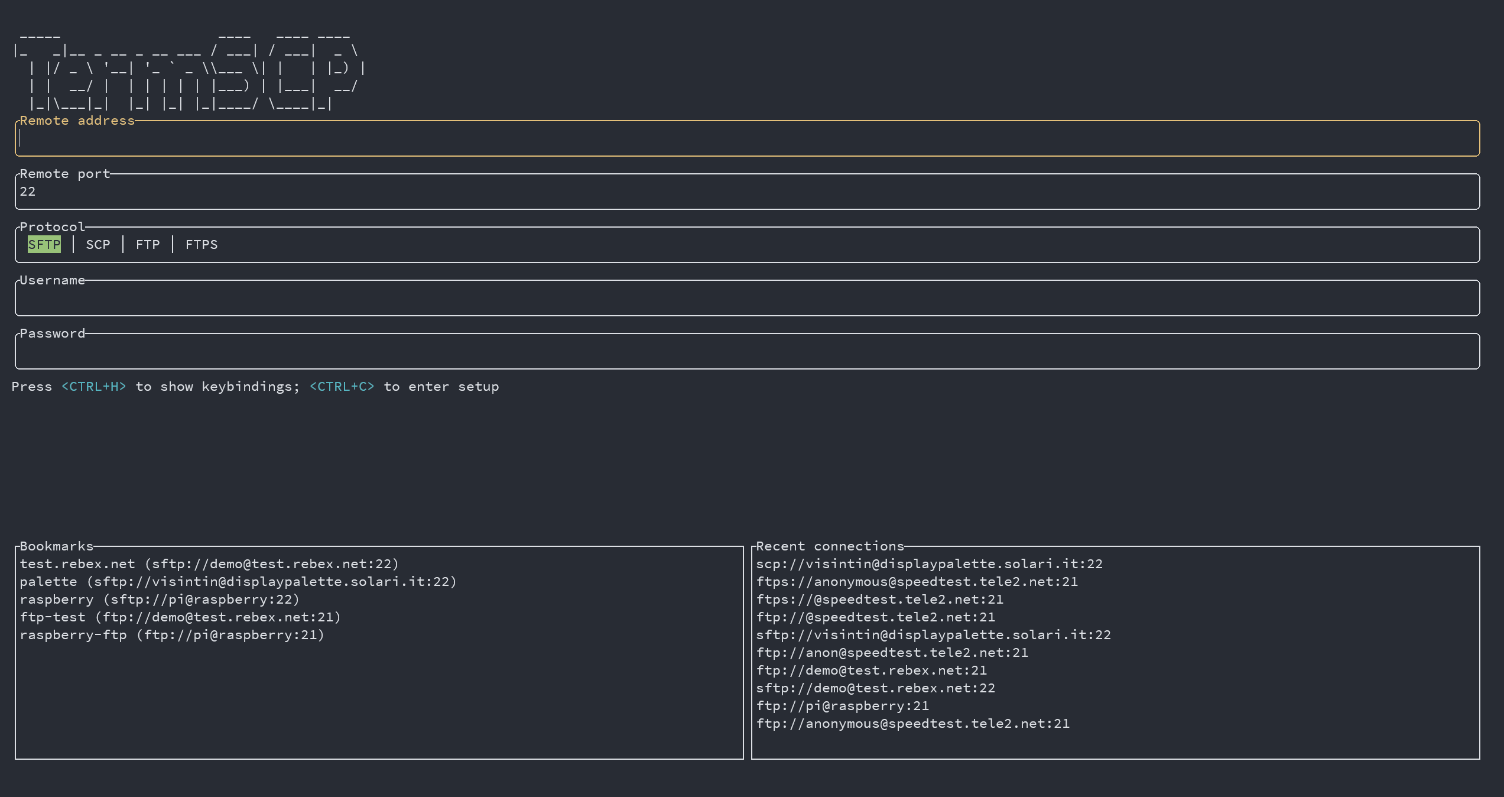Switch protocol to FTP

(148, 245)
